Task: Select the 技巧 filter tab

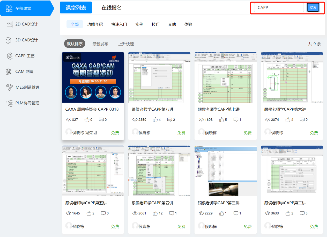Action: coord(155,24)
